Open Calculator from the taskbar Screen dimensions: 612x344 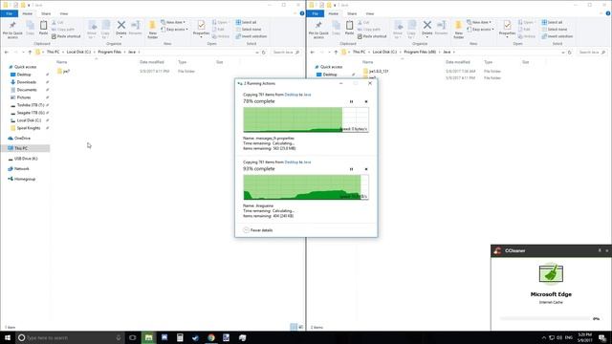[180, 337]
